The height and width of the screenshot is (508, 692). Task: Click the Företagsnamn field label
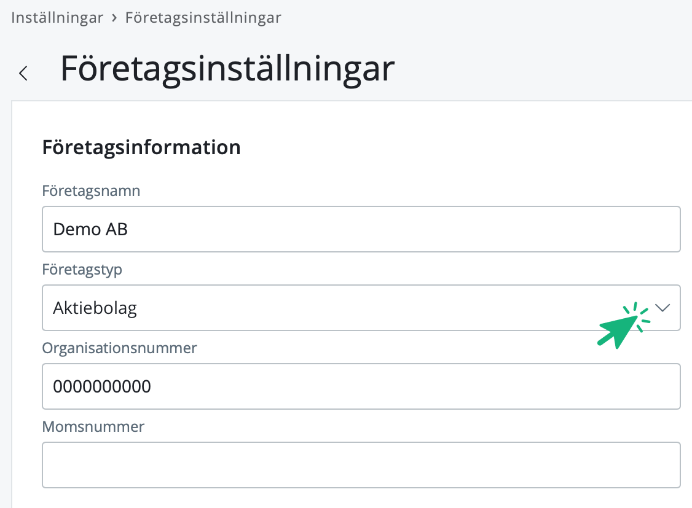(x=91, y=191)
